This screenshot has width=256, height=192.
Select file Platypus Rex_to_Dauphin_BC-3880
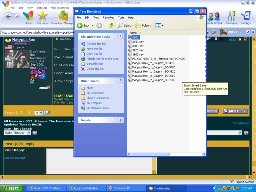(x=153, y=68)
